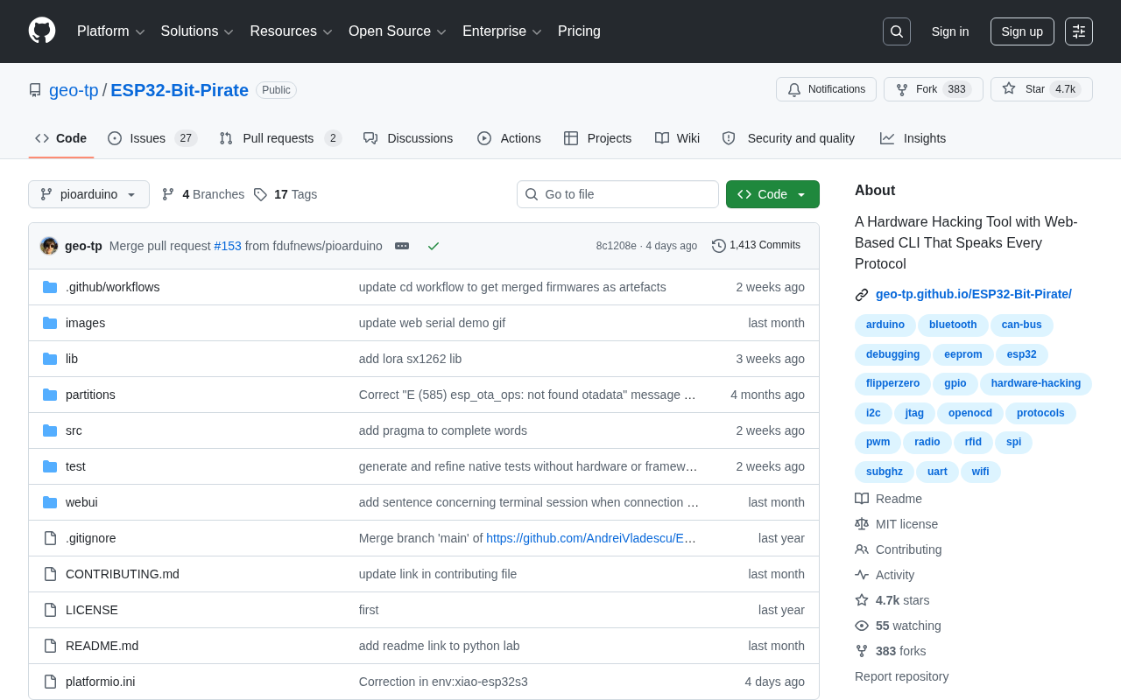Click the repository icon before geo-tp
Screen dimensions: 1121x700
[x=35, y=90]
